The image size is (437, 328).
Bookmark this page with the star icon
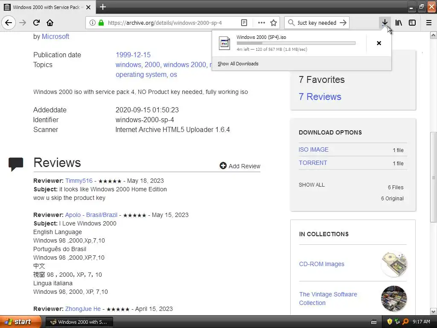(x=274, y=23)
